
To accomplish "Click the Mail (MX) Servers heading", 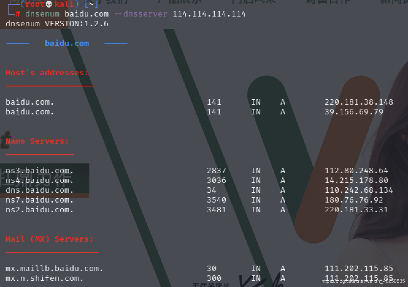I will (49, 239).
